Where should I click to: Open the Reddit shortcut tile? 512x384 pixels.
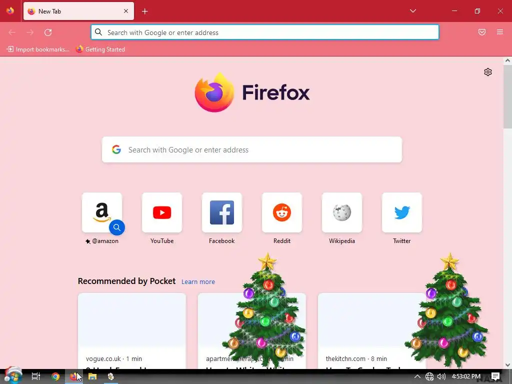(x=282, y=212)
